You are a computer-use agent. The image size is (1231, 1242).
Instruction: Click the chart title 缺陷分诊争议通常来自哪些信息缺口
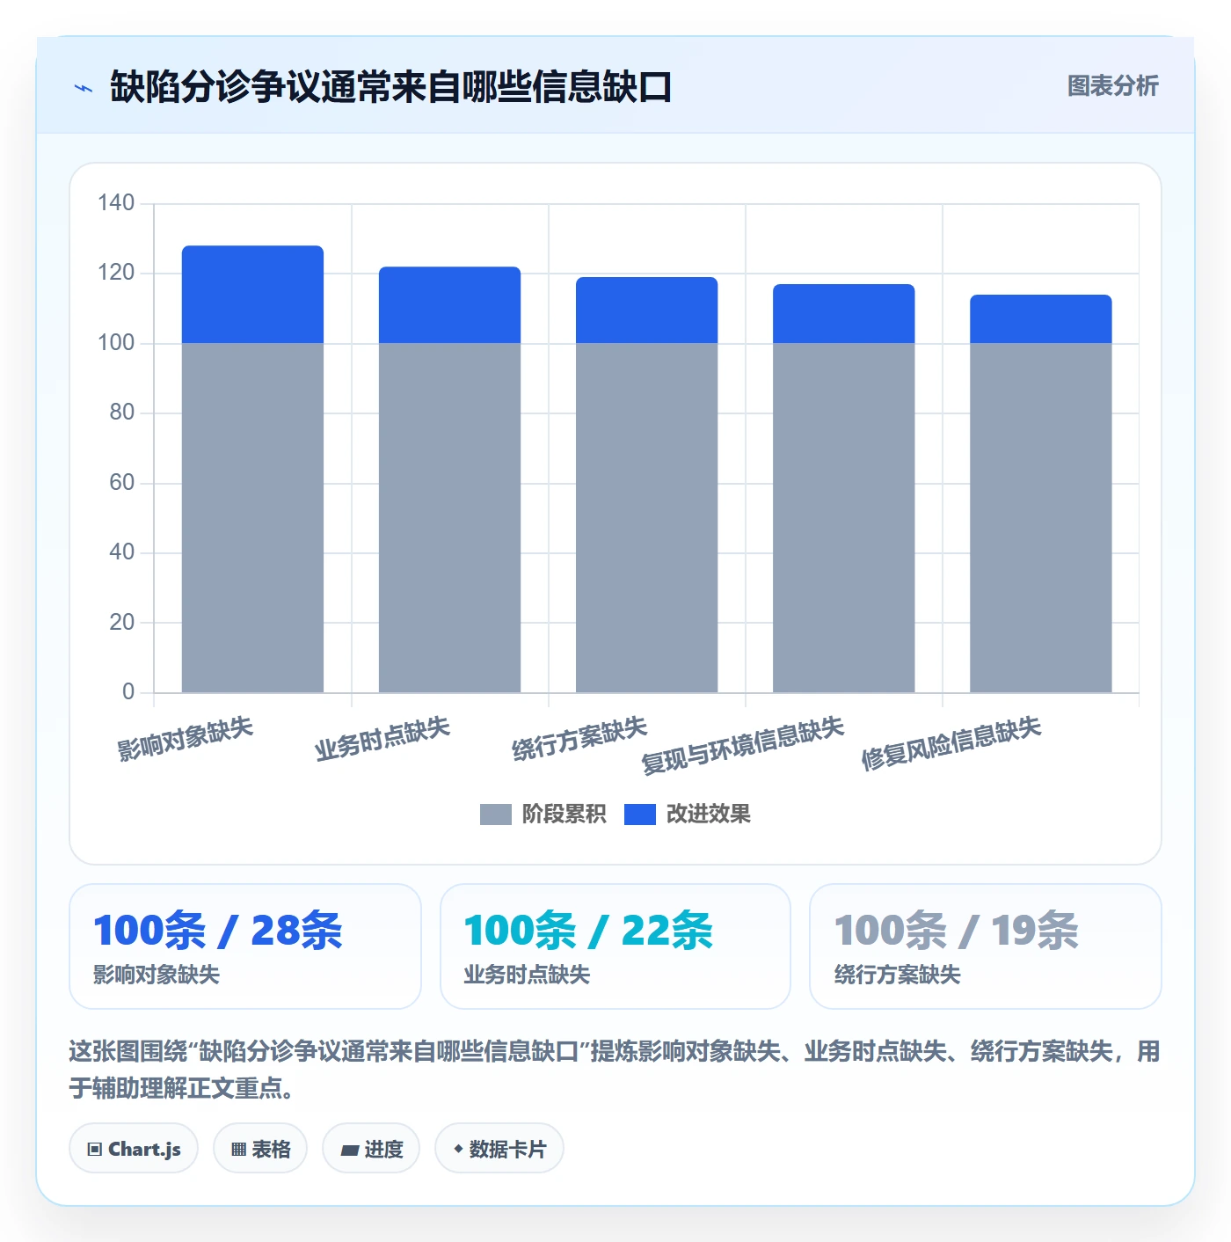391,87
